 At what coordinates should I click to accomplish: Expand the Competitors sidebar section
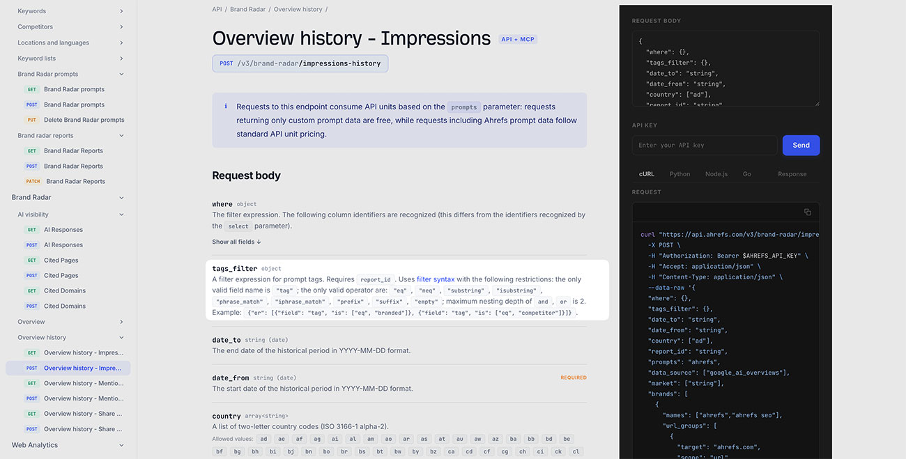121,26
